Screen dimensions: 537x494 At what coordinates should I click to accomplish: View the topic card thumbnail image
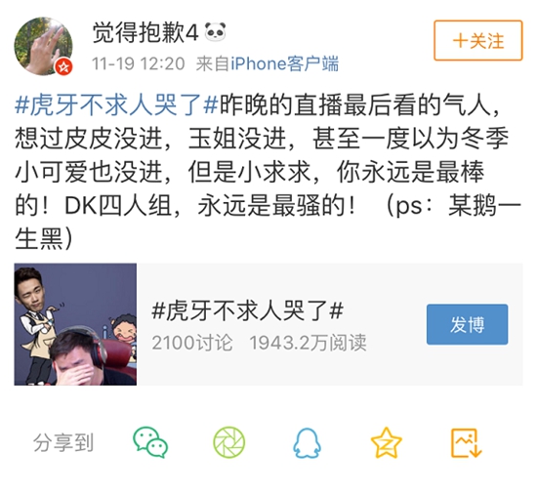pos(75,324)
